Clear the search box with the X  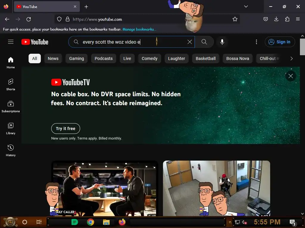[x=190, y=42]
